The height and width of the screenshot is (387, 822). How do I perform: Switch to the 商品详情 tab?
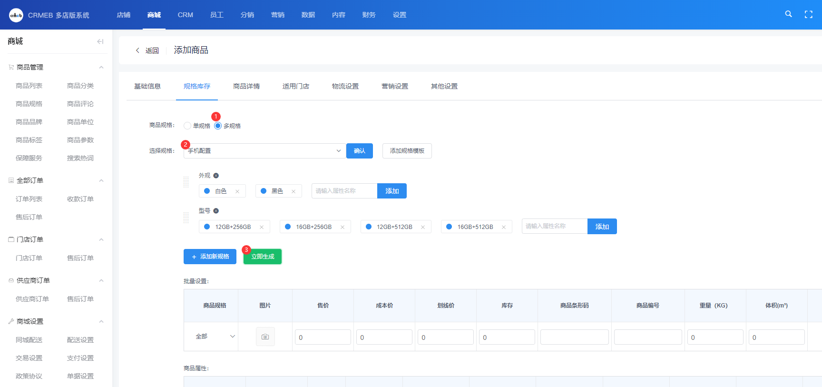(x=246, y=86)
